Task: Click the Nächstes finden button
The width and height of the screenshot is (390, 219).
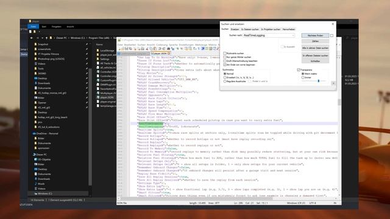Action: (x=316, y=35)
